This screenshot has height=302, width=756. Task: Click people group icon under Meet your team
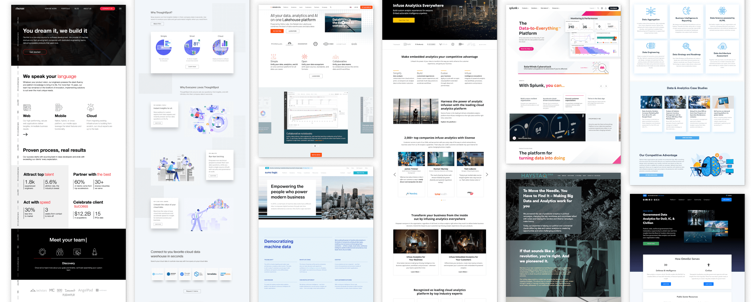click(60, 252)
